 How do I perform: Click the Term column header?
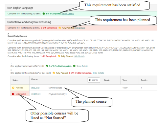[x=125, y=80]
